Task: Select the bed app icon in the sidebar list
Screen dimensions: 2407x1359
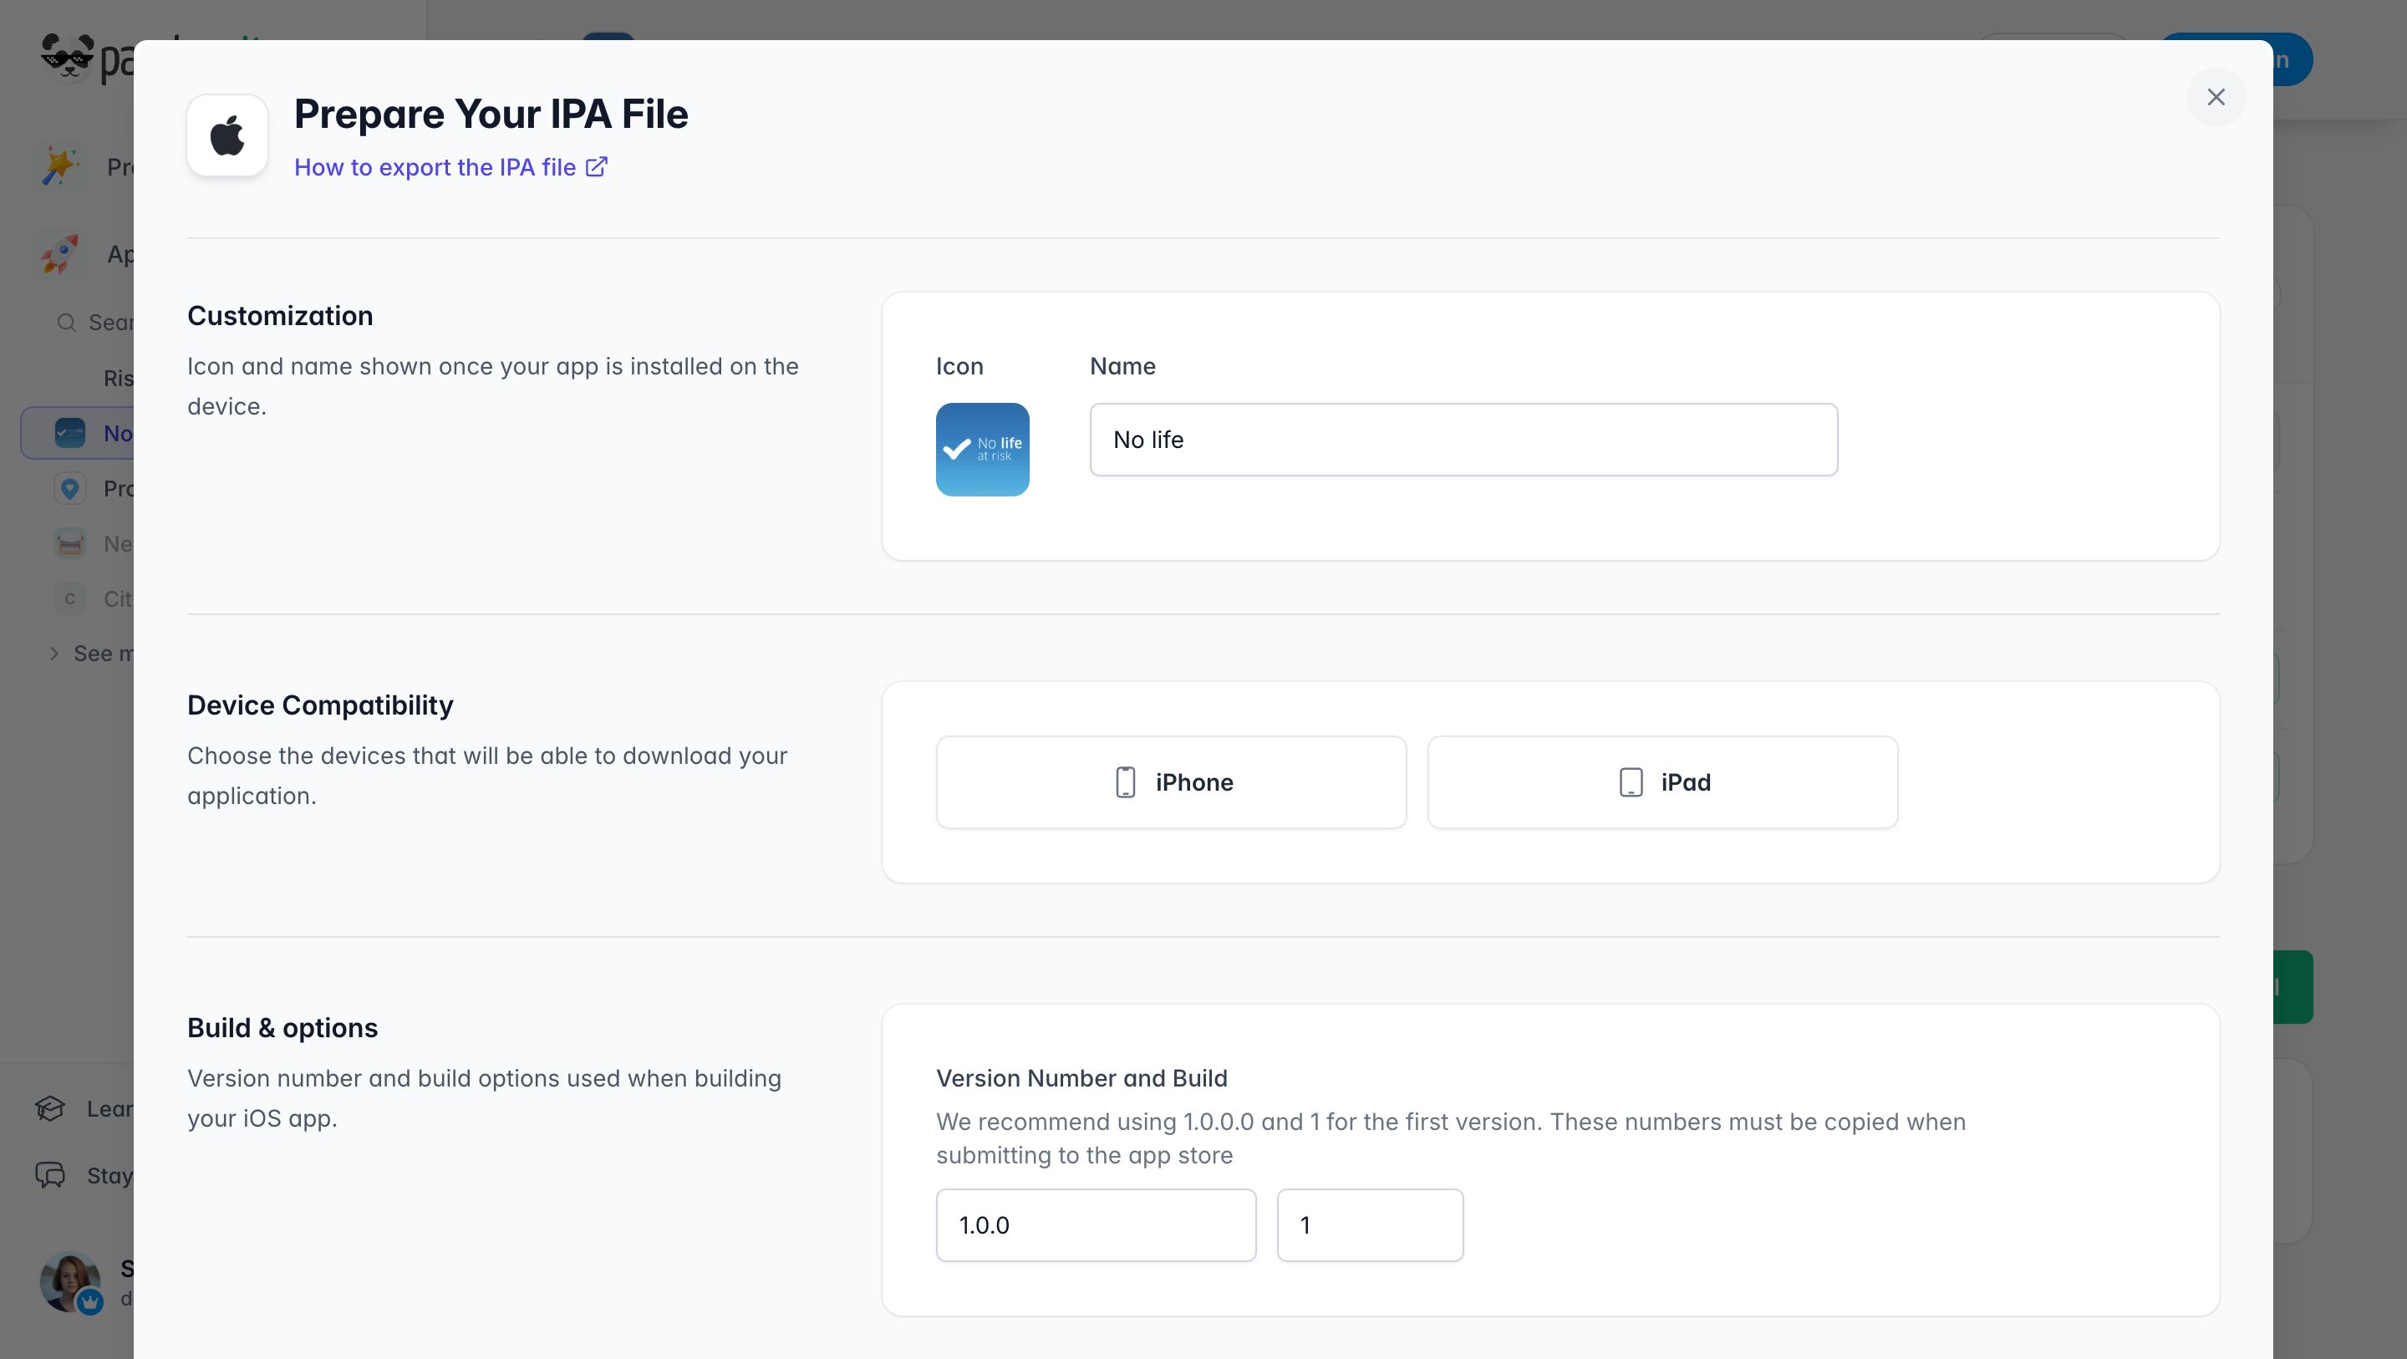Action: [70, 543]
